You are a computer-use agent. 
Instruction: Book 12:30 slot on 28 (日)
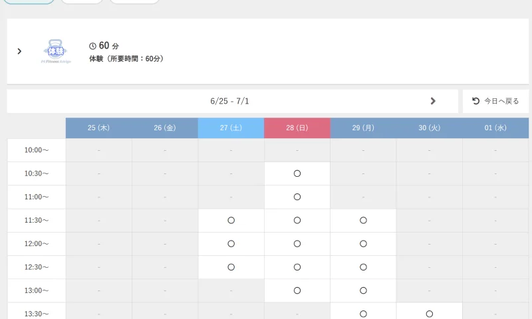point(297,267)
